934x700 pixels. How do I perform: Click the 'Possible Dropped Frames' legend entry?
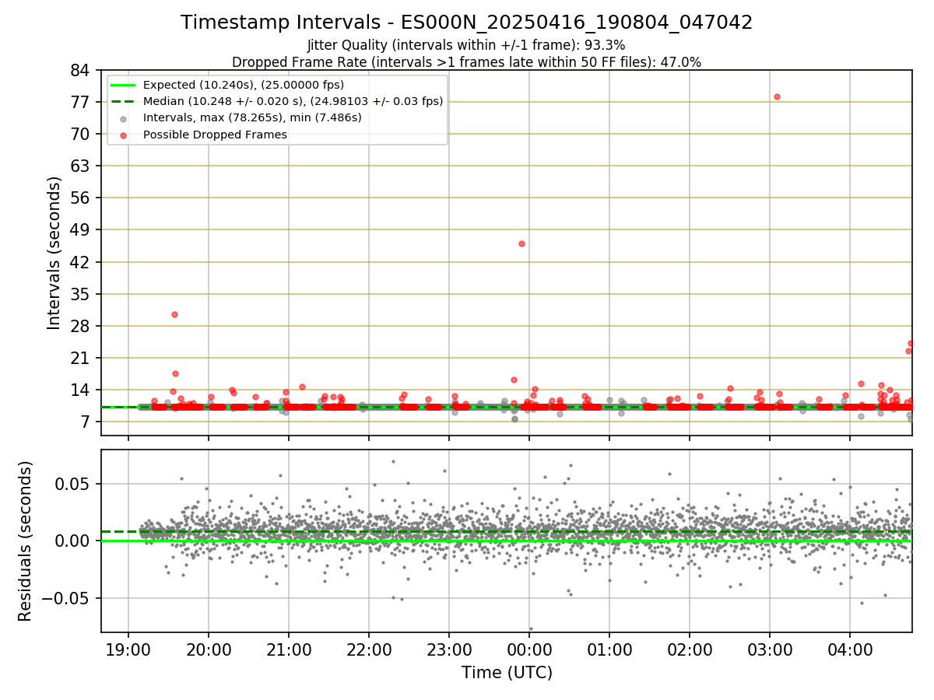tap(215, 135)
